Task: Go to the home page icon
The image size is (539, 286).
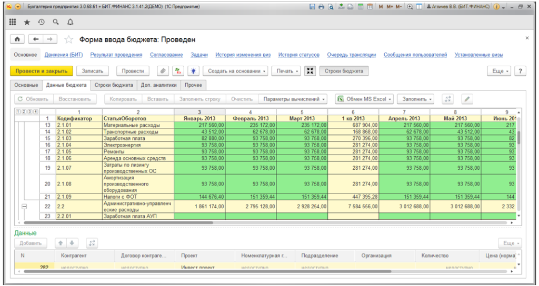Action: [x=17, y=39]
